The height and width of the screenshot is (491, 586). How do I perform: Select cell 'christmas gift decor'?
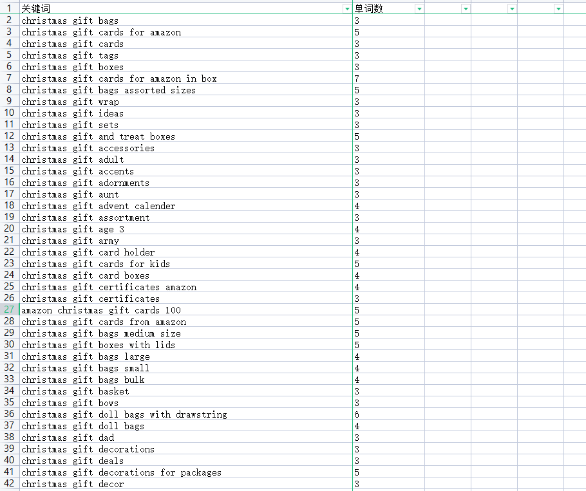coord(185,483)
